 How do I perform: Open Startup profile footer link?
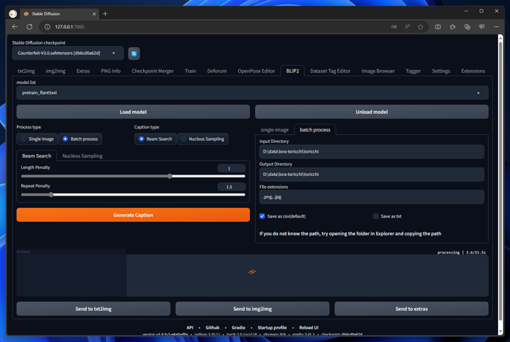[x=272, y=328]
